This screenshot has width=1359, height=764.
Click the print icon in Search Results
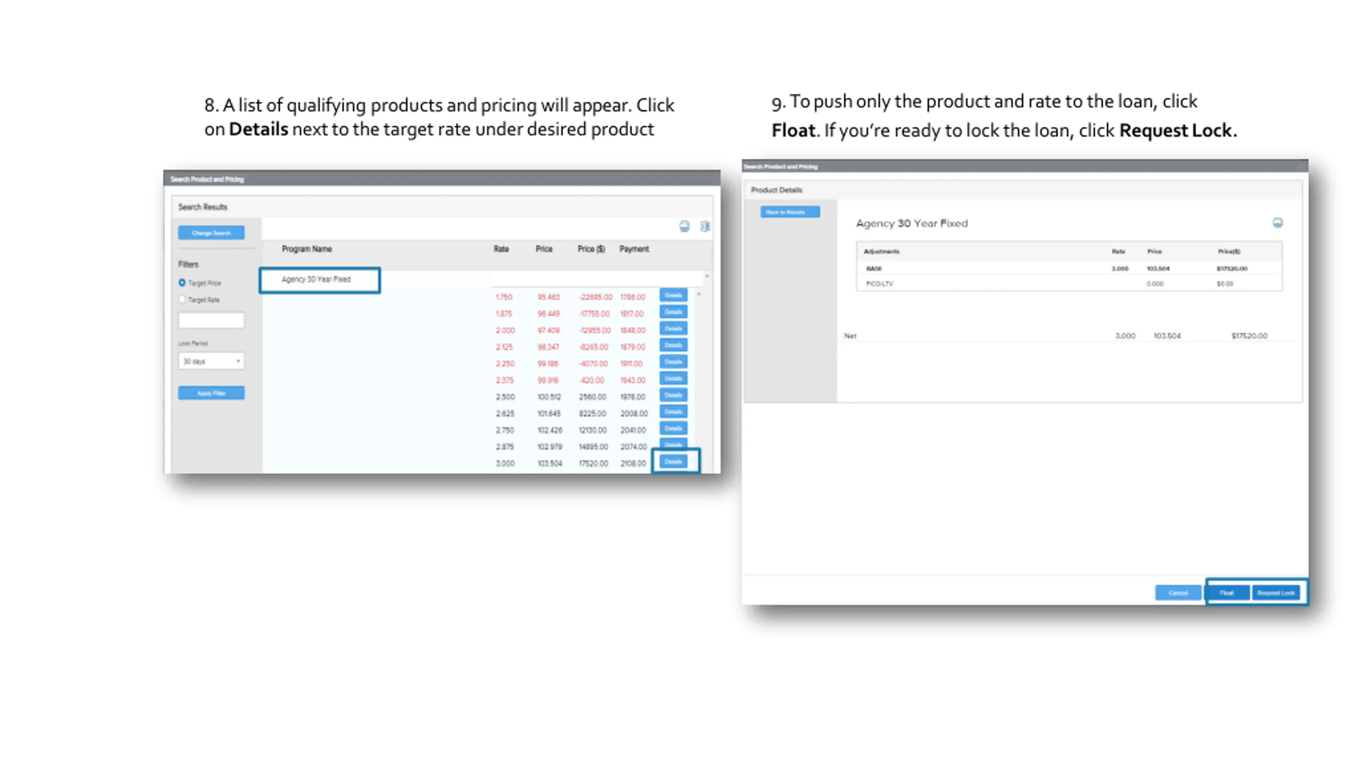click(x=684, y=227)
